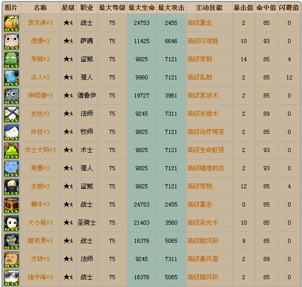Image resolution: width=302 pixels, height=287 pixels.
Task: Click the 暴击值 column header
Action: tap(243, 8)
